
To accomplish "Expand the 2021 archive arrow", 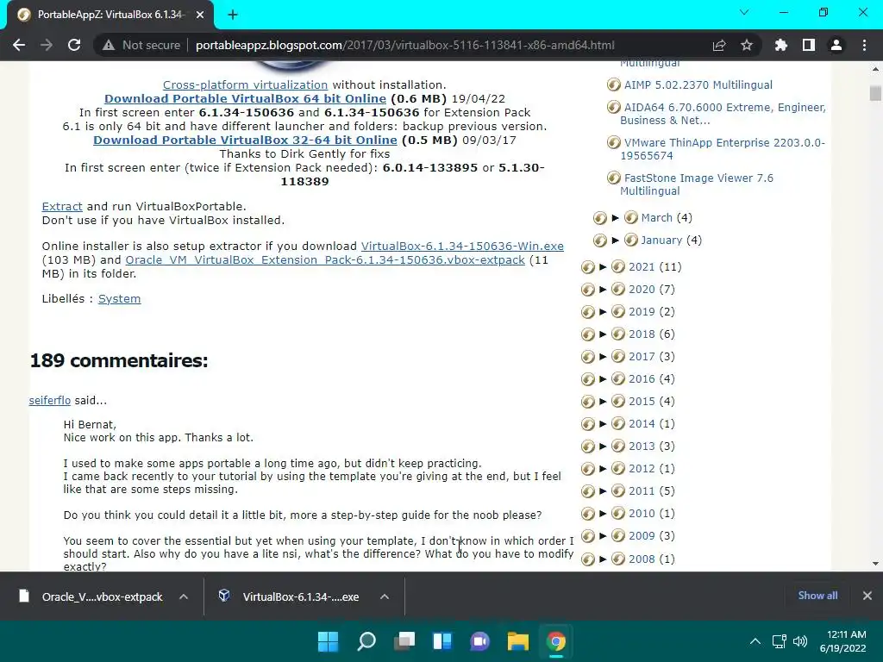I will [x=603, y=267].
